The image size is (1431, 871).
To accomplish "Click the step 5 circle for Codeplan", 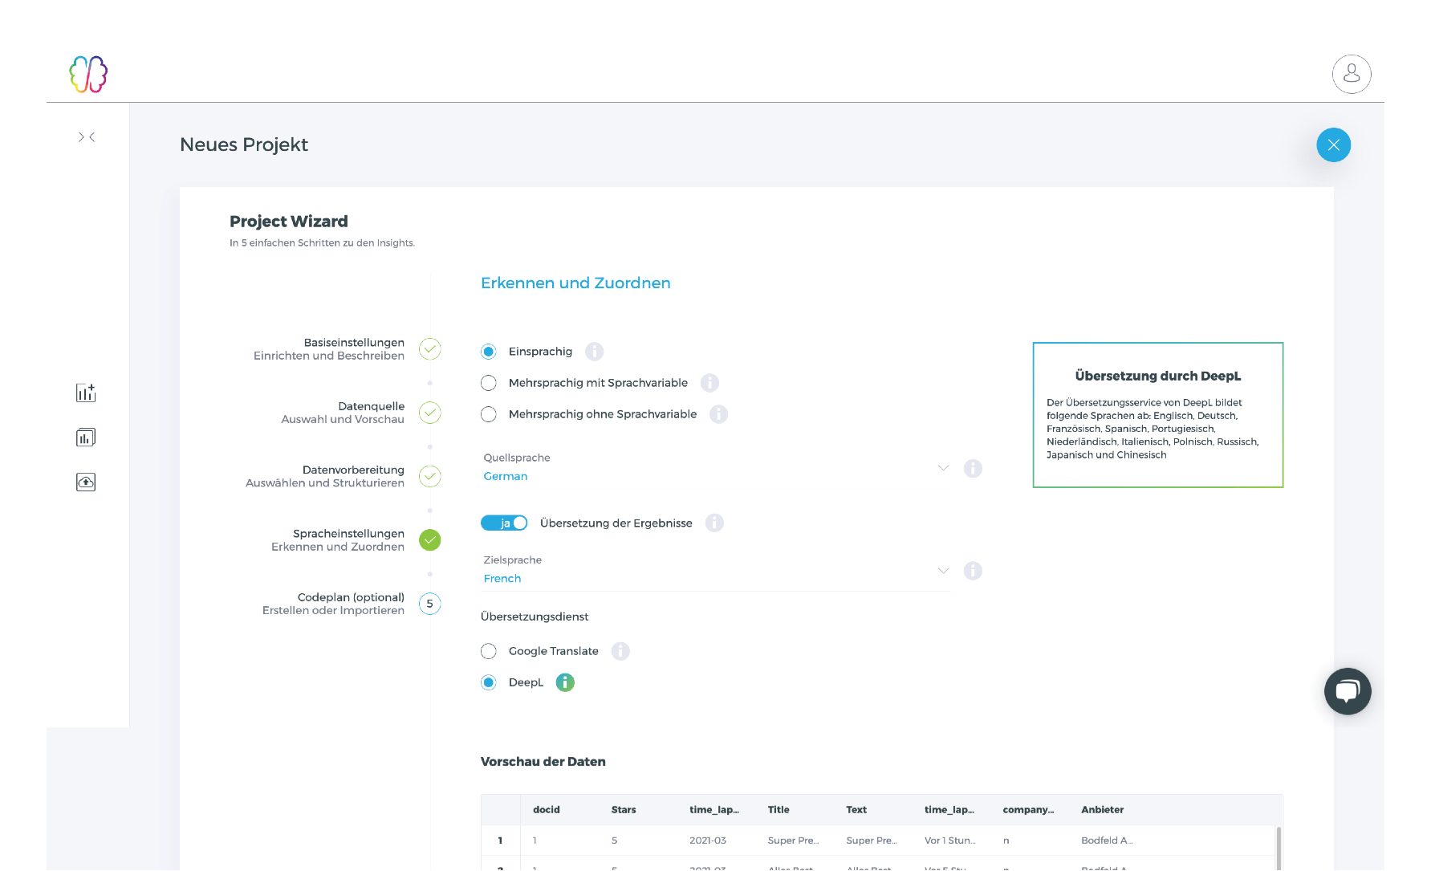I will click(430, 604).
